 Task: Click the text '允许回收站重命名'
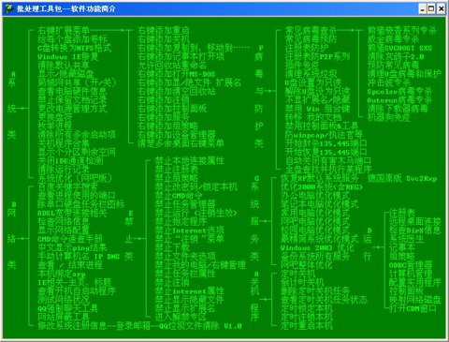point(172,66)
